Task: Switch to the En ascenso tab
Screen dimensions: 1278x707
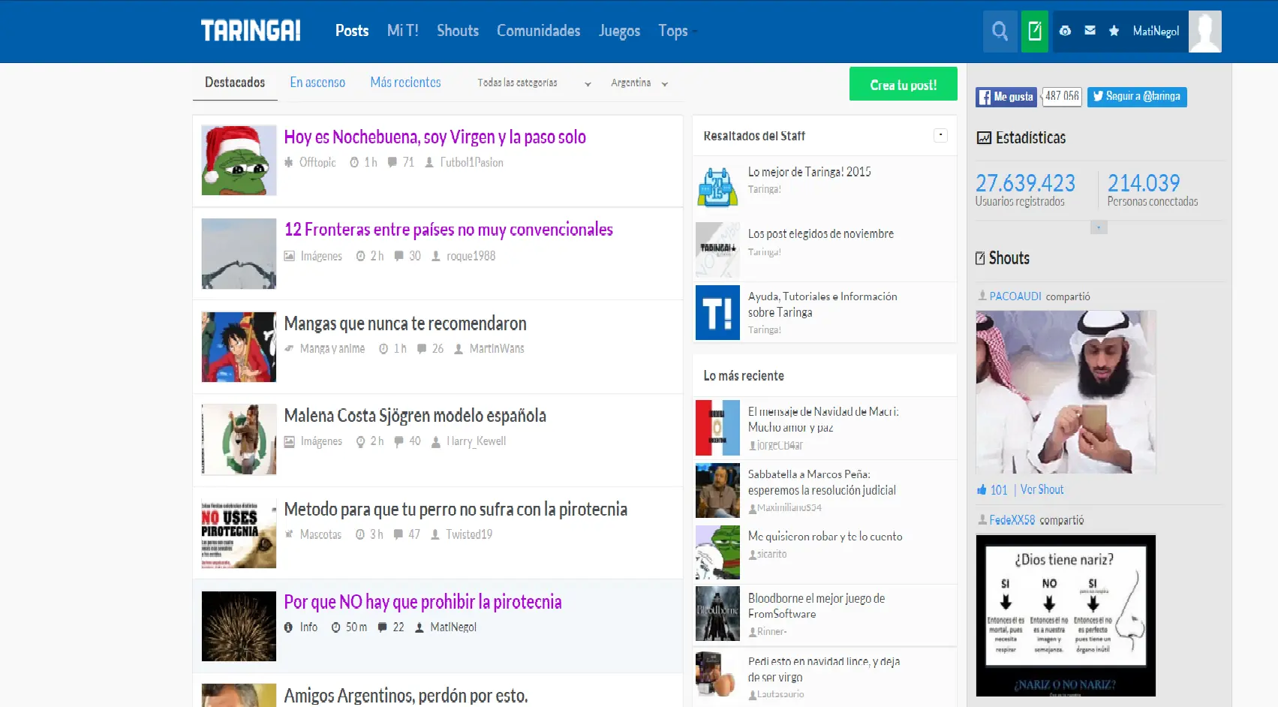Action: tap(317, 83)
